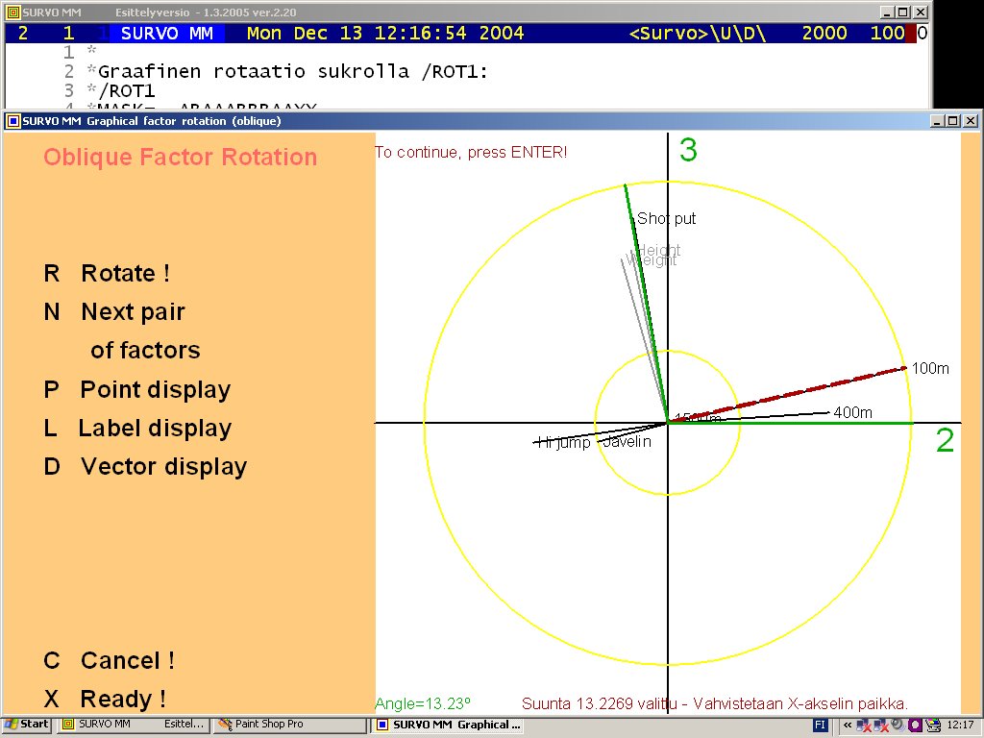The height and width of the screenshot is (738, 984).
Task: Click the main SURVO MM title bar icon
Action: (x=12, y=12)
